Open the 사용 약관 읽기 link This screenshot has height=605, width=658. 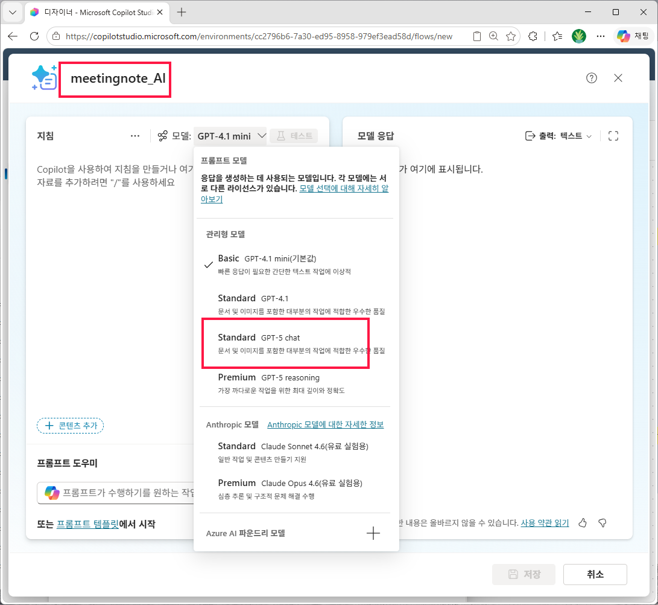tap(545, 523)
